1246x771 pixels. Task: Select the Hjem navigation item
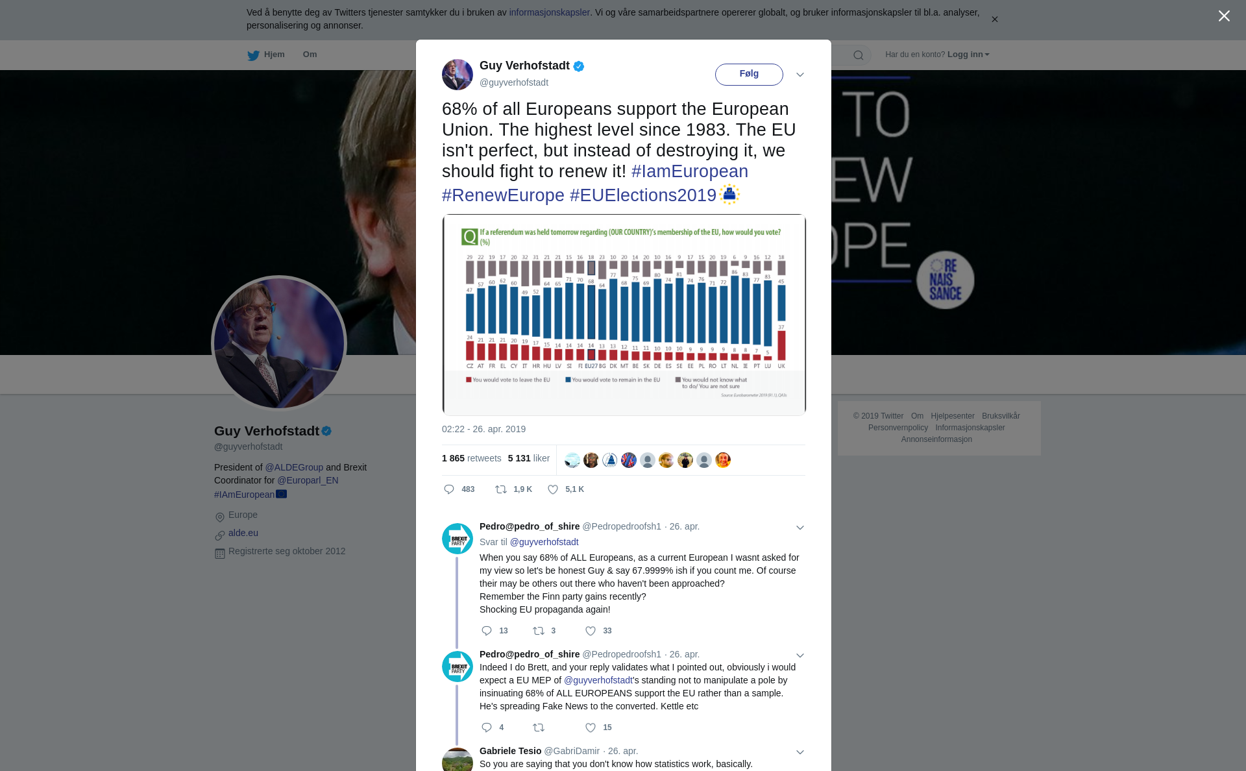(x=266, y=55)
